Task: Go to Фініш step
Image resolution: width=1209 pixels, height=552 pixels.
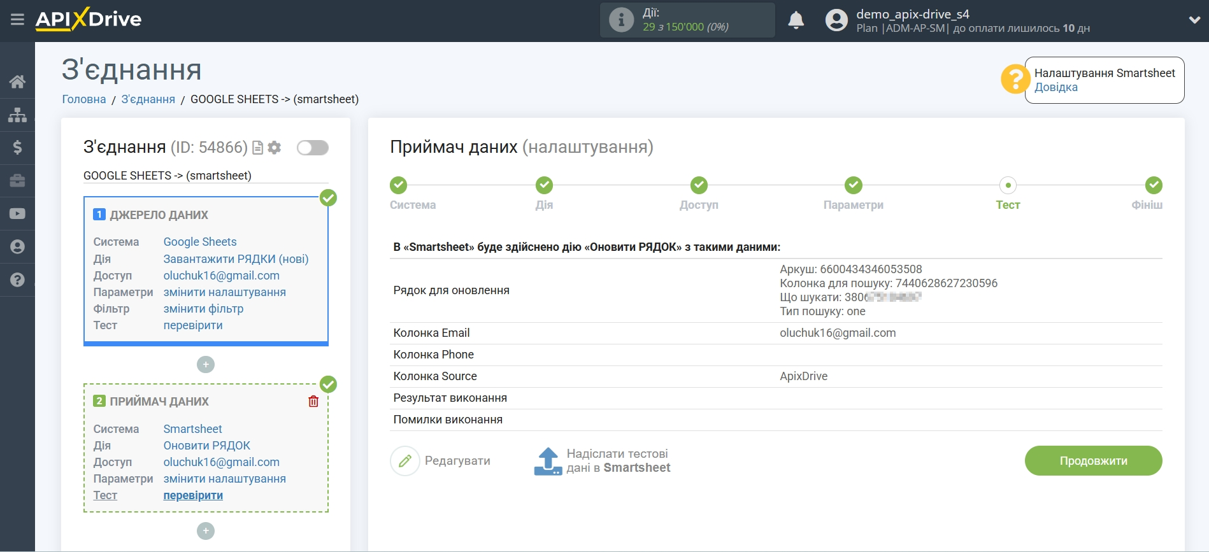Action: [1154, 185]
